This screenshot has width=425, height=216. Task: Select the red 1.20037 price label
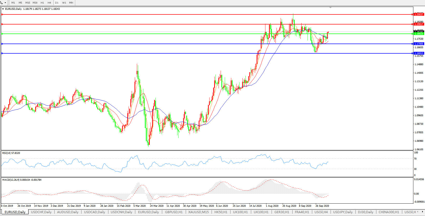(419, 14)
